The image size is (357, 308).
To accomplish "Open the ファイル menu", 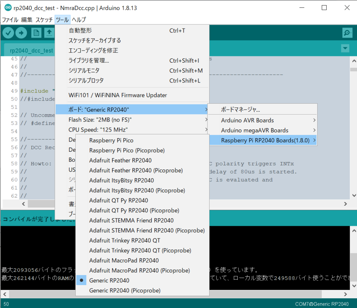I will [x=10, y=20].
